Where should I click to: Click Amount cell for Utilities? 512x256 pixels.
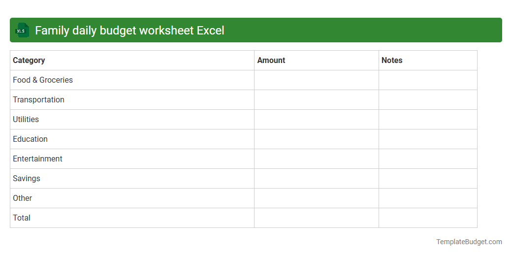click(x=317, y=119)
